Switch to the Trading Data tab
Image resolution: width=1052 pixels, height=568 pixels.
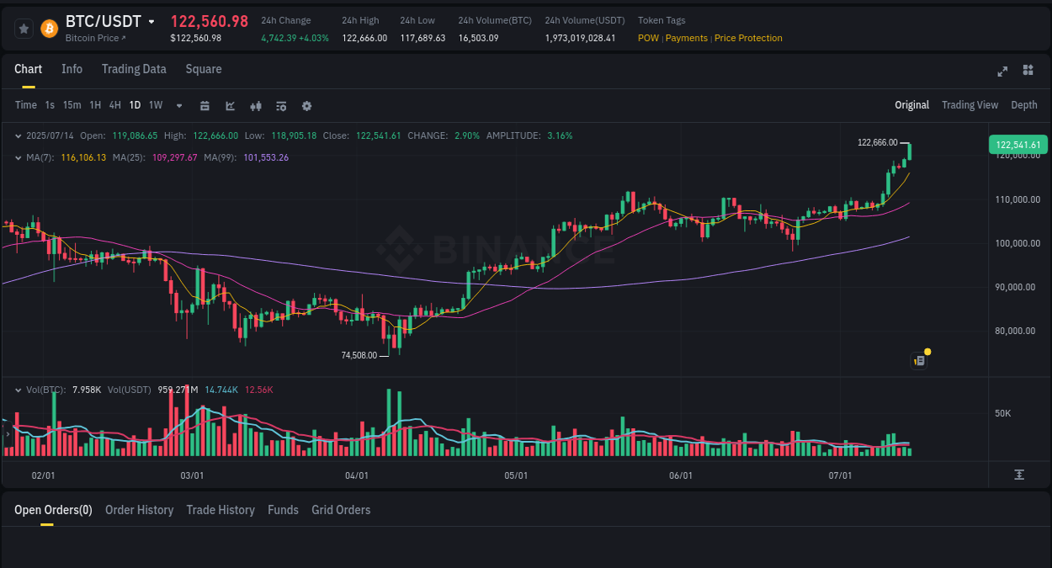pyautogui.click(x=134, y=69)
